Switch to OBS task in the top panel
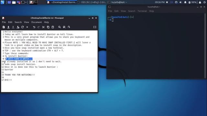Image resolution: width=207 pixels, height=116 pixels. pos(92,2)
